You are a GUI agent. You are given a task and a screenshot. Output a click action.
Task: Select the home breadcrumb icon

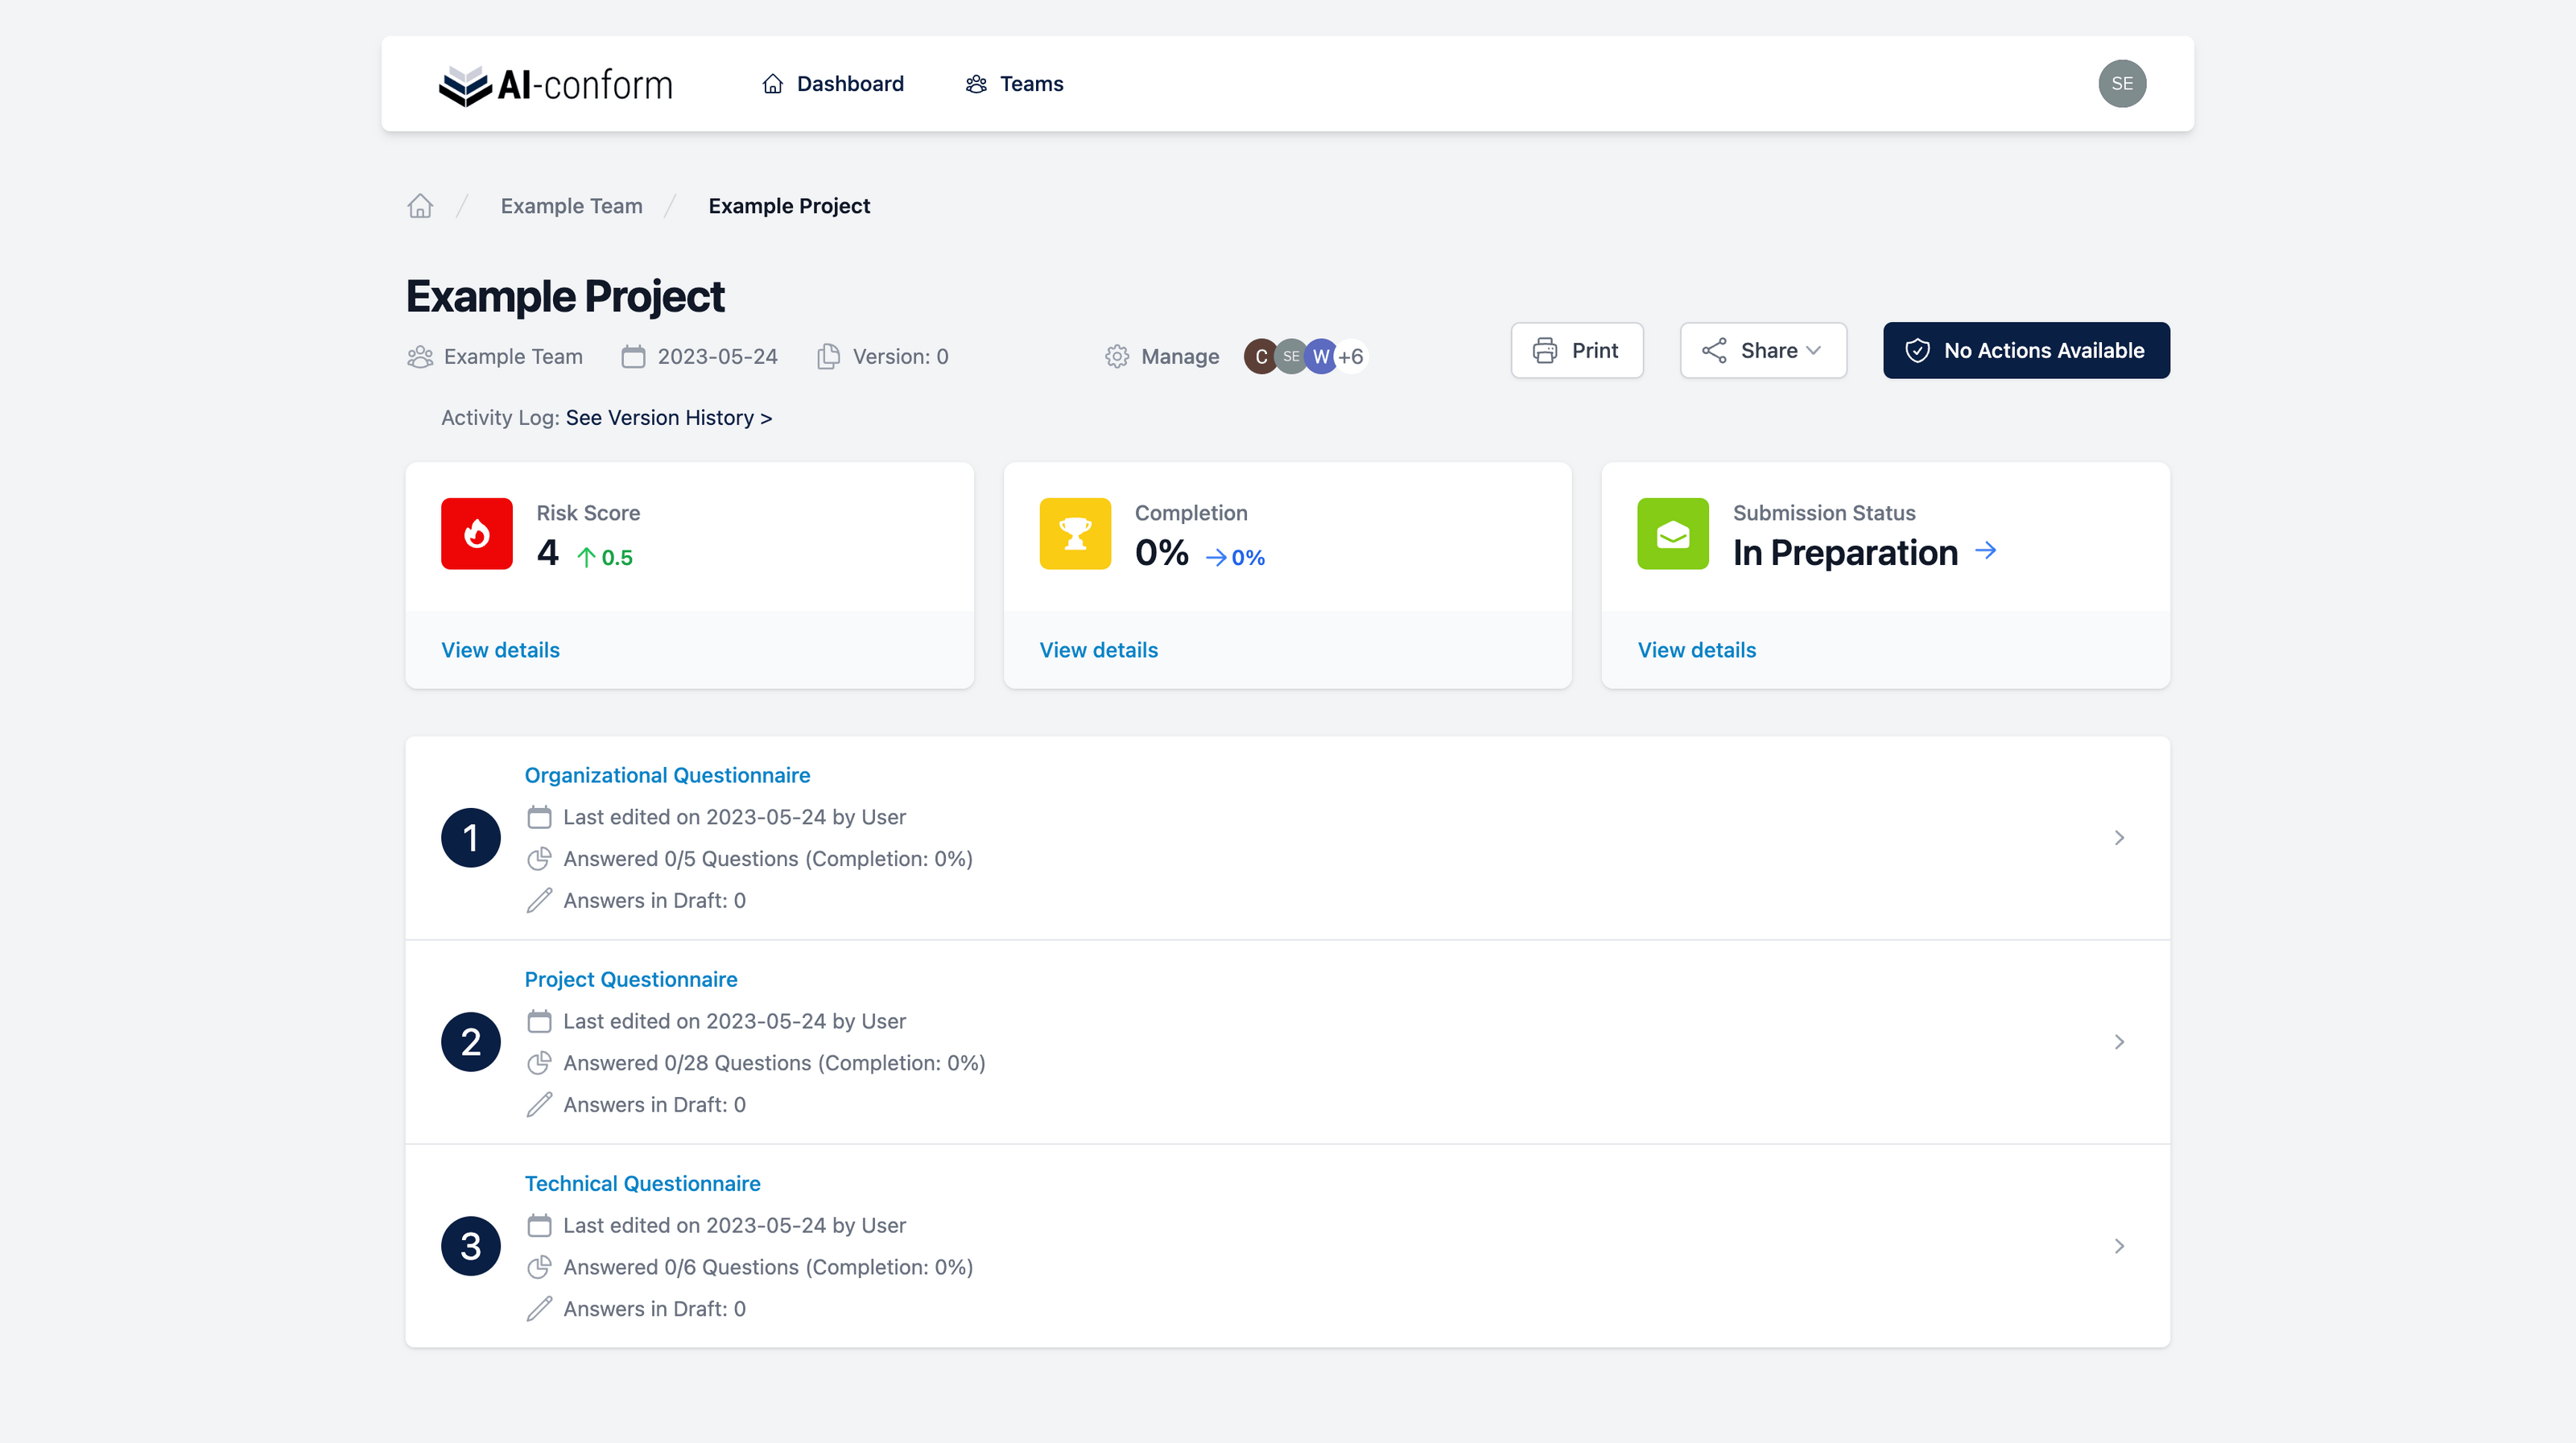point(420,206)
